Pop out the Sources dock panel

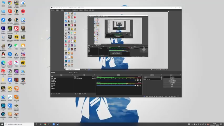pos(95,75)
